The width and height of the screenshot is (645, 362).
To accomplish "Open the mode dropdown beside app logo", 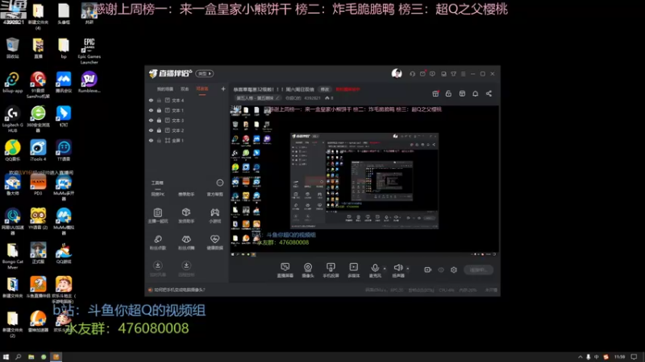I will (x=205, y=73).
